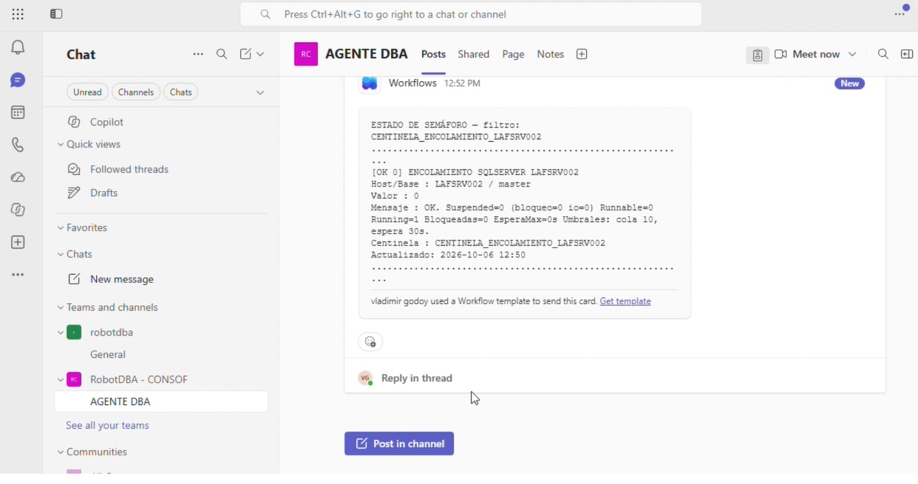Switch to the Page tab
Screen dimensions: 918x484
pyautogui.click(x=514, y=55)
